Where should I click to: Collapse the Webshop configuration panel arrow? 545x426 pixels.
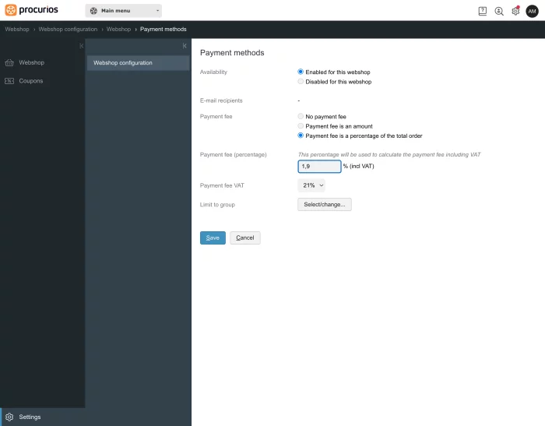pos(185,46)
